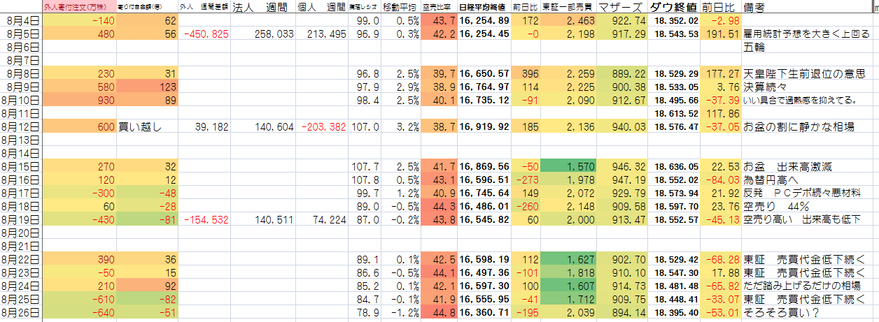Select the green cell showing 1,570
The width and height of the screenshot is (879, 322).
pos(567,167)
